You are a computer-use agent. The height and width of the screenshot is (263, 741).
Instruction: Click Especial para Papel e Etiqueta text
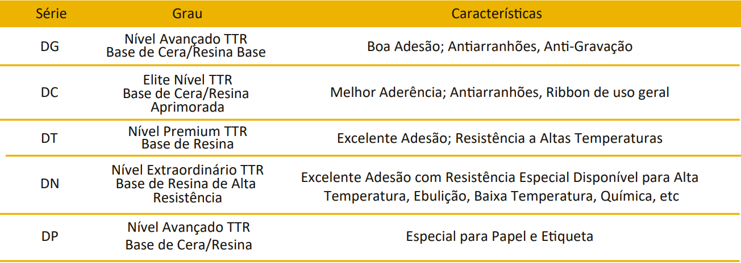click(499, 236)
